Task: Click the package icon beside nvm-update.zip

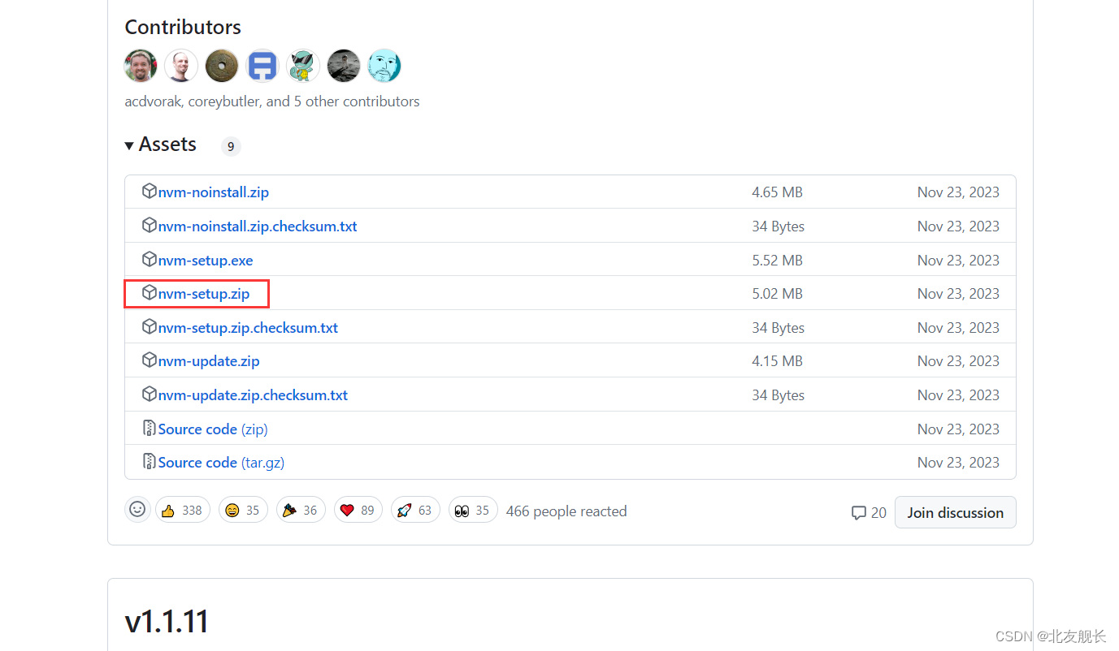Action: (149, 360)
